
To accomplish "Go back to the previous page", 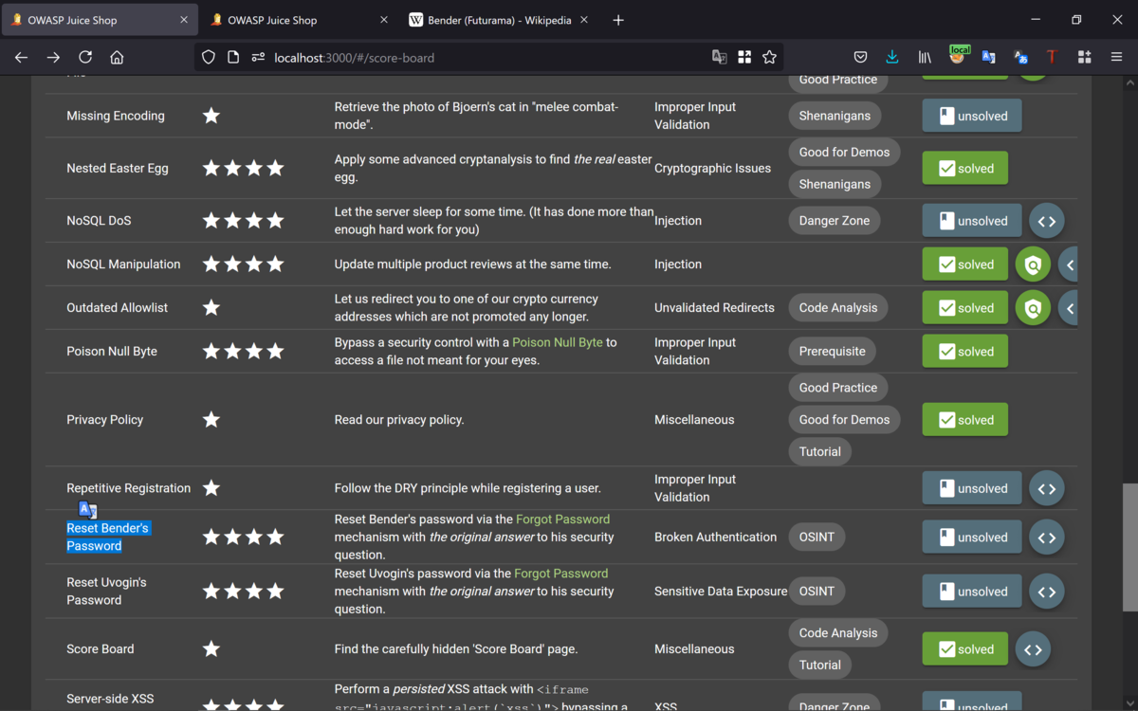I will coord(21,58).
